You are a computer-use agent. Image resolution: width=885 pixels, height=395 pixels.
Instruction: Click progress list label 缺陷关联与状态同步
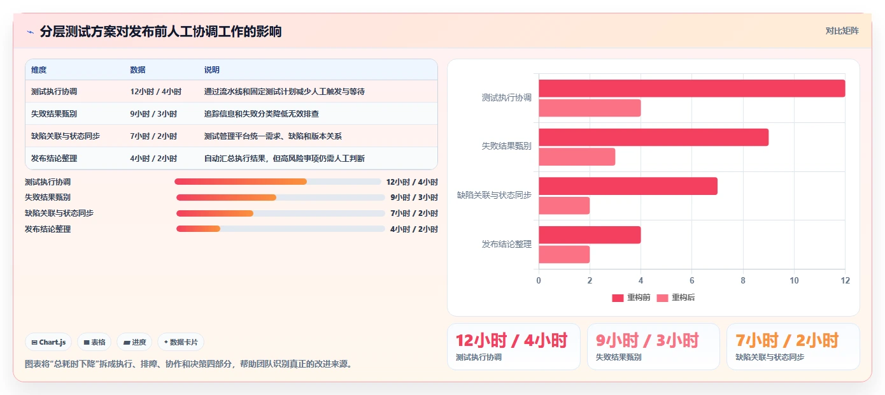pos(59,213)
